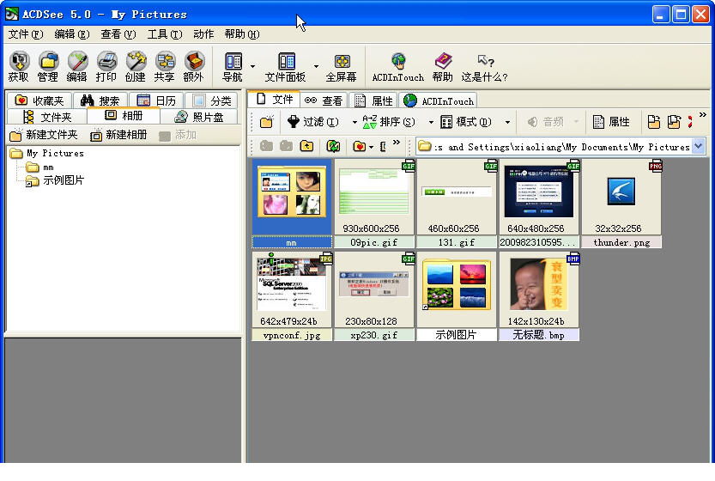Open the 编辑 (Edit) image tool icon
The width and height of the screenshot is (715, 481).
(x=77, y=65)
